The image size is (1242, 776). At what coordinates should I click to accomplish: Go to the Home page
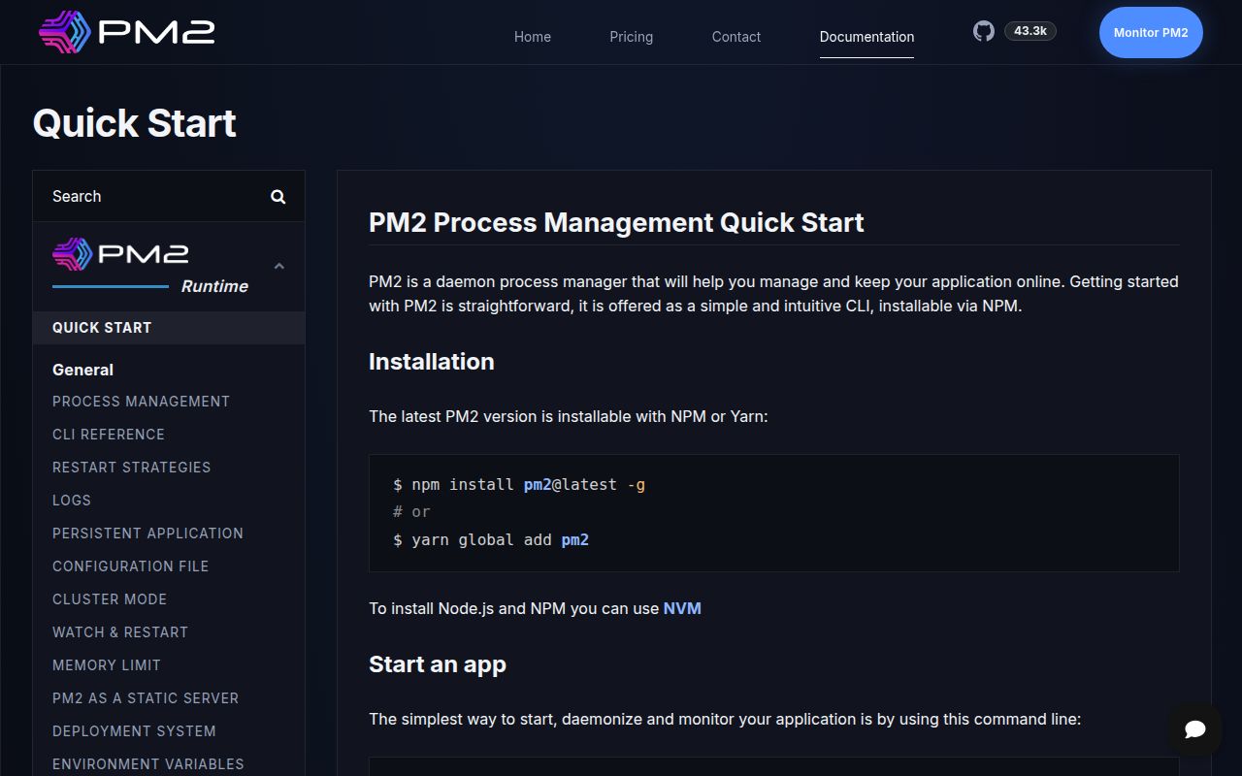click(x=533, y=37)
